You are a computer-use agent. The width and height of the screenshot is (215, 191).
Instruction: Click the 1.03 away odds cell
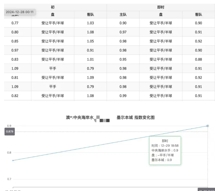pyautogui.click(x=91, y=23)
